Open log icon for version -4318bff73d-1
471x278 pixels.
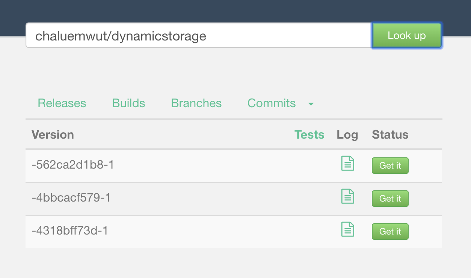pos(347,229)
